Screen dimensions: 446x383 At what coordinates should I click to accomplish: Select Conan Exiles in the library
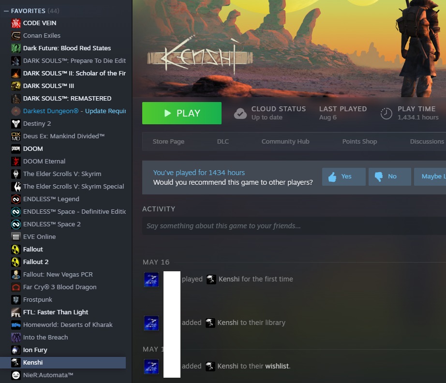pos(63,35)
